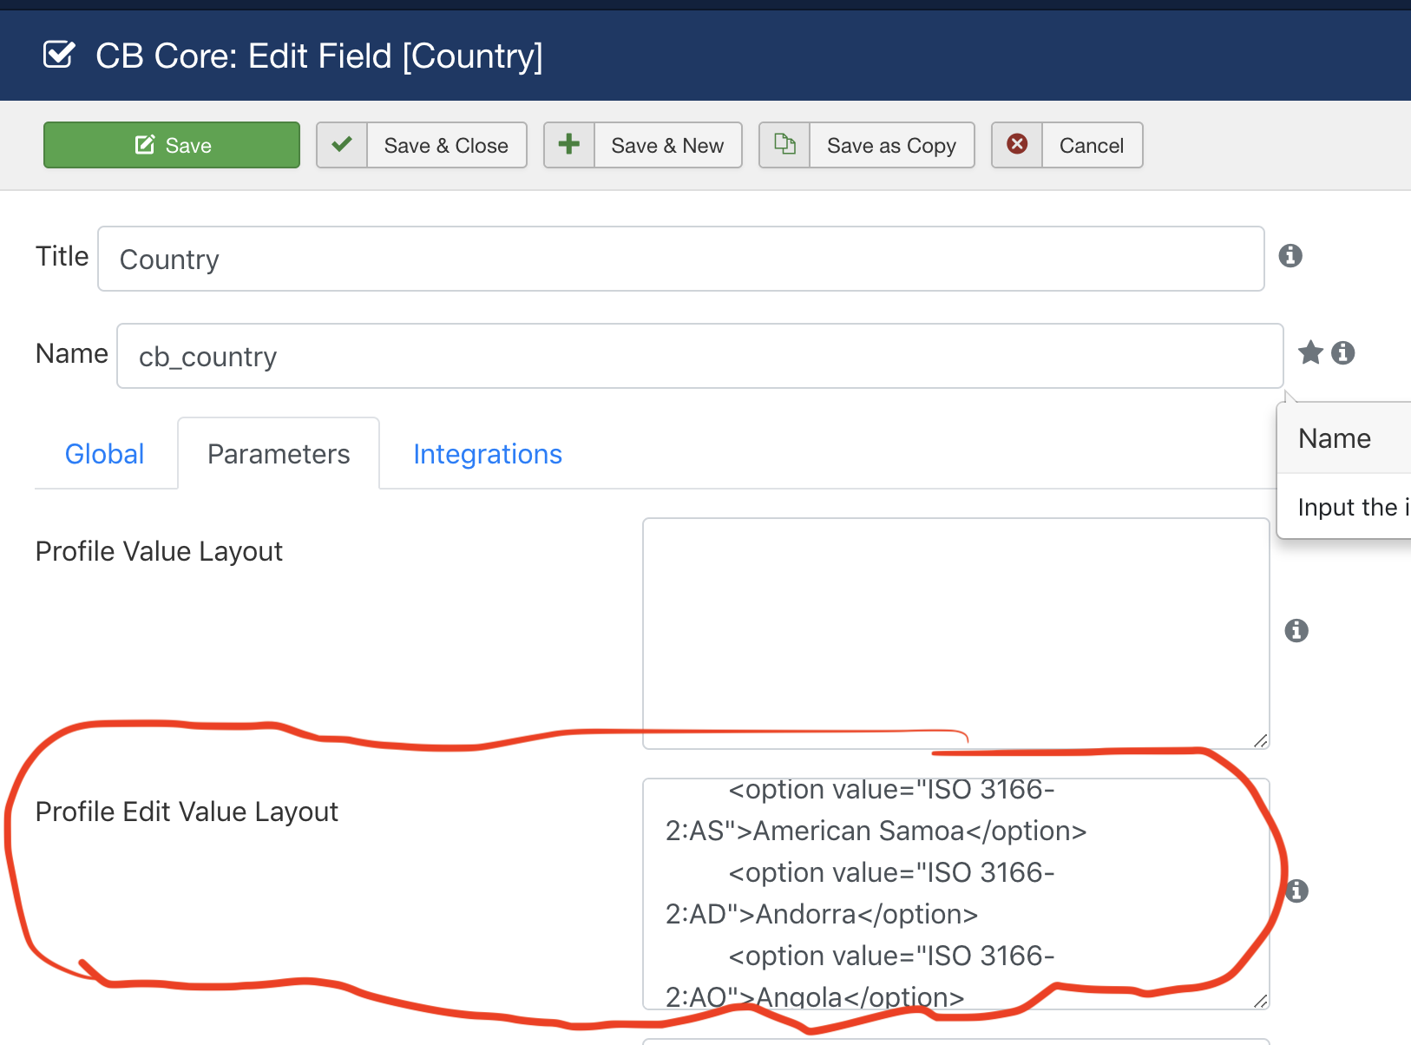The height and width of the screenshot is (1045, 1411).
Task: Click the info icon beside Name field
Action: pyautogui.click(x=1343, y=352)
